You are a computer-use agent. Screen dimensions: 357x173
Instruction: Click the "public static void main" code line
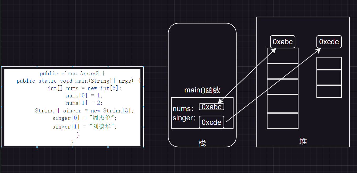point(79,81)
